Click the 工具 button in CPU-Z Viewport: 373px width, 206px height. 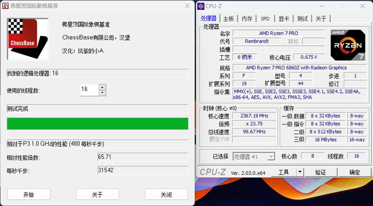click(284, 172)
